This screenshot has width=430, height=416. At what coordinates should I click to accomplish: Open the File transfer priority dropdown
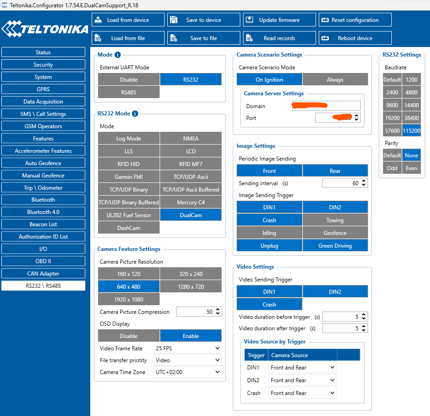tap(187, 360)
